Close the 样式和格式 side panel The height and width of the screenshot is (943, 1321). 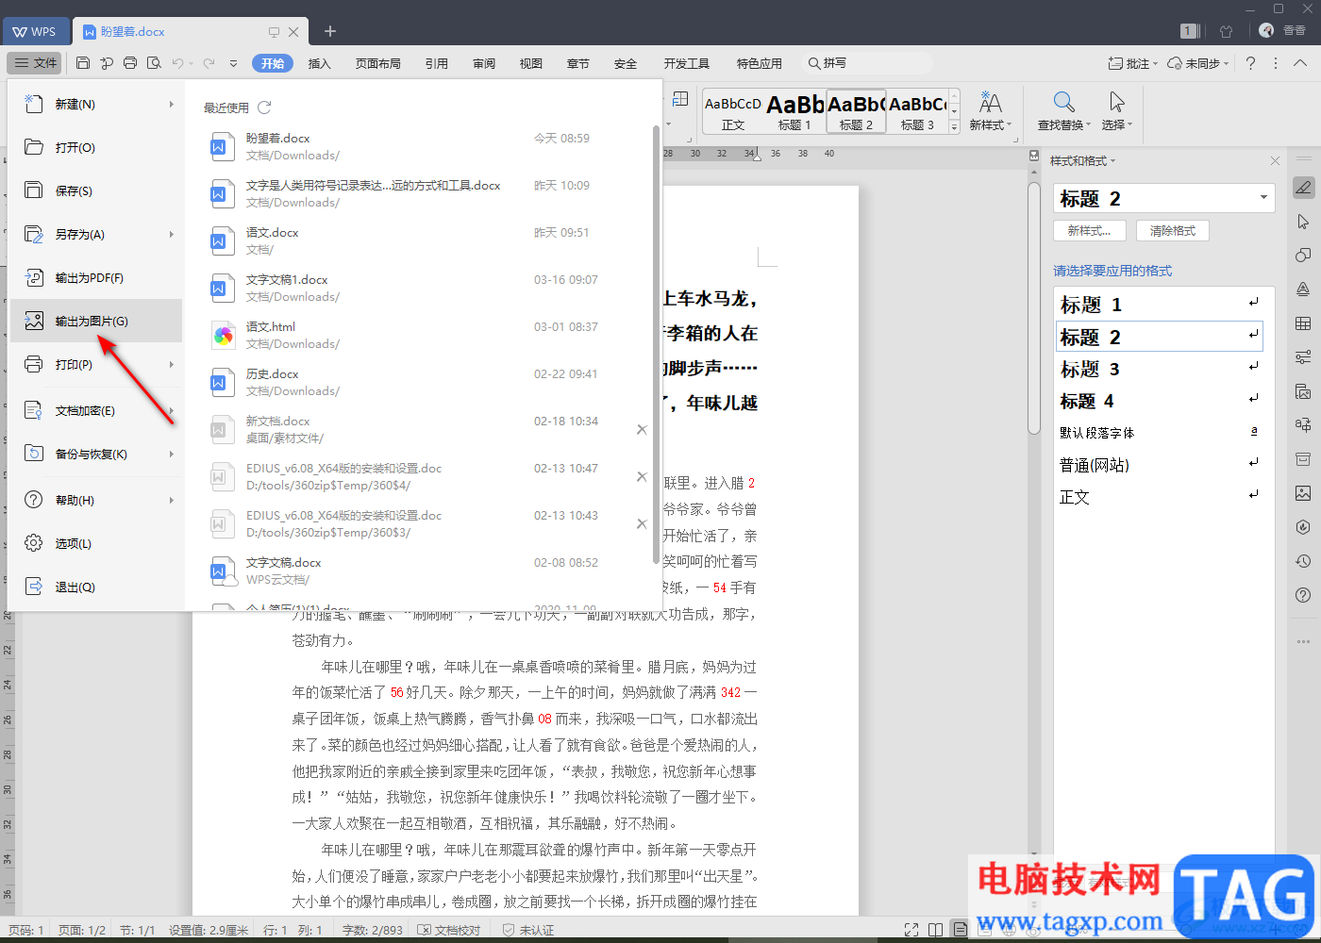1275,161
